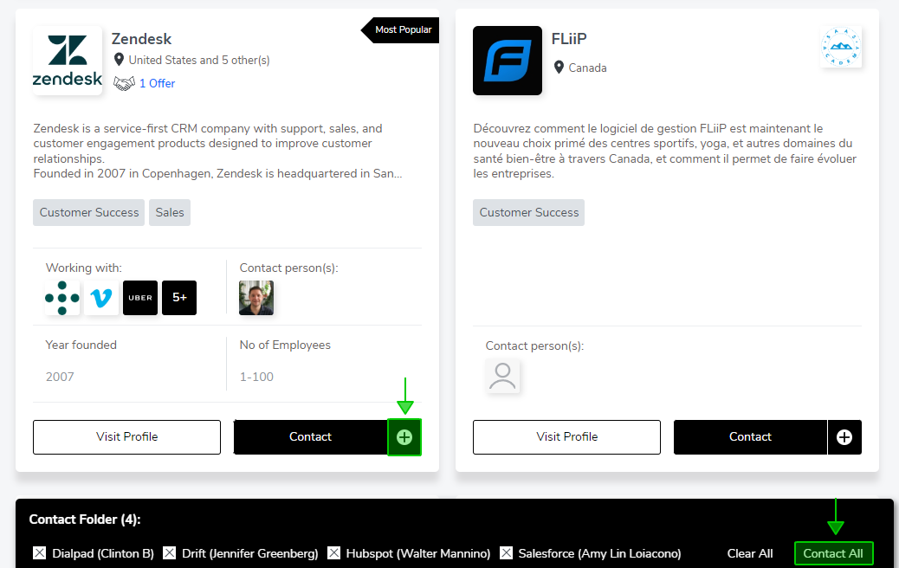Remove Hubspot (Walter Mannino) from folder

click(x=333, y=553)
